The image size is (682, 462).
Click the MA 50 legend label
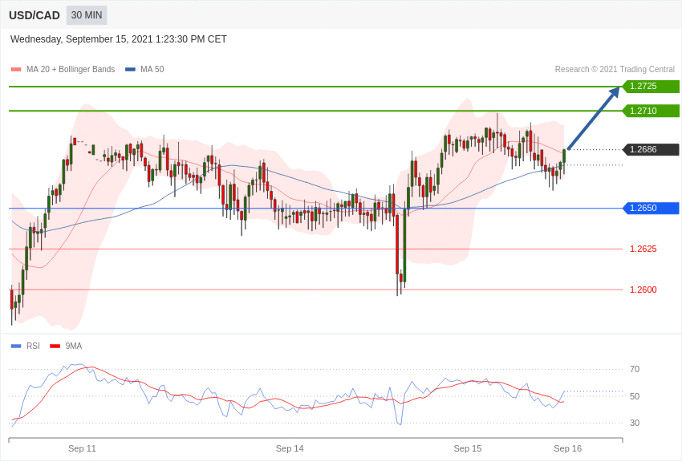click(x=152, y=69)
